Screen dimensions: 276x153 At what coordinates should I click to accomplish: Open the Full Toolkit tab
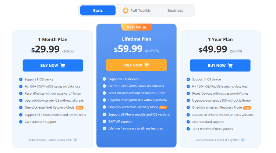pyautogui.click(x=140, y=10)
